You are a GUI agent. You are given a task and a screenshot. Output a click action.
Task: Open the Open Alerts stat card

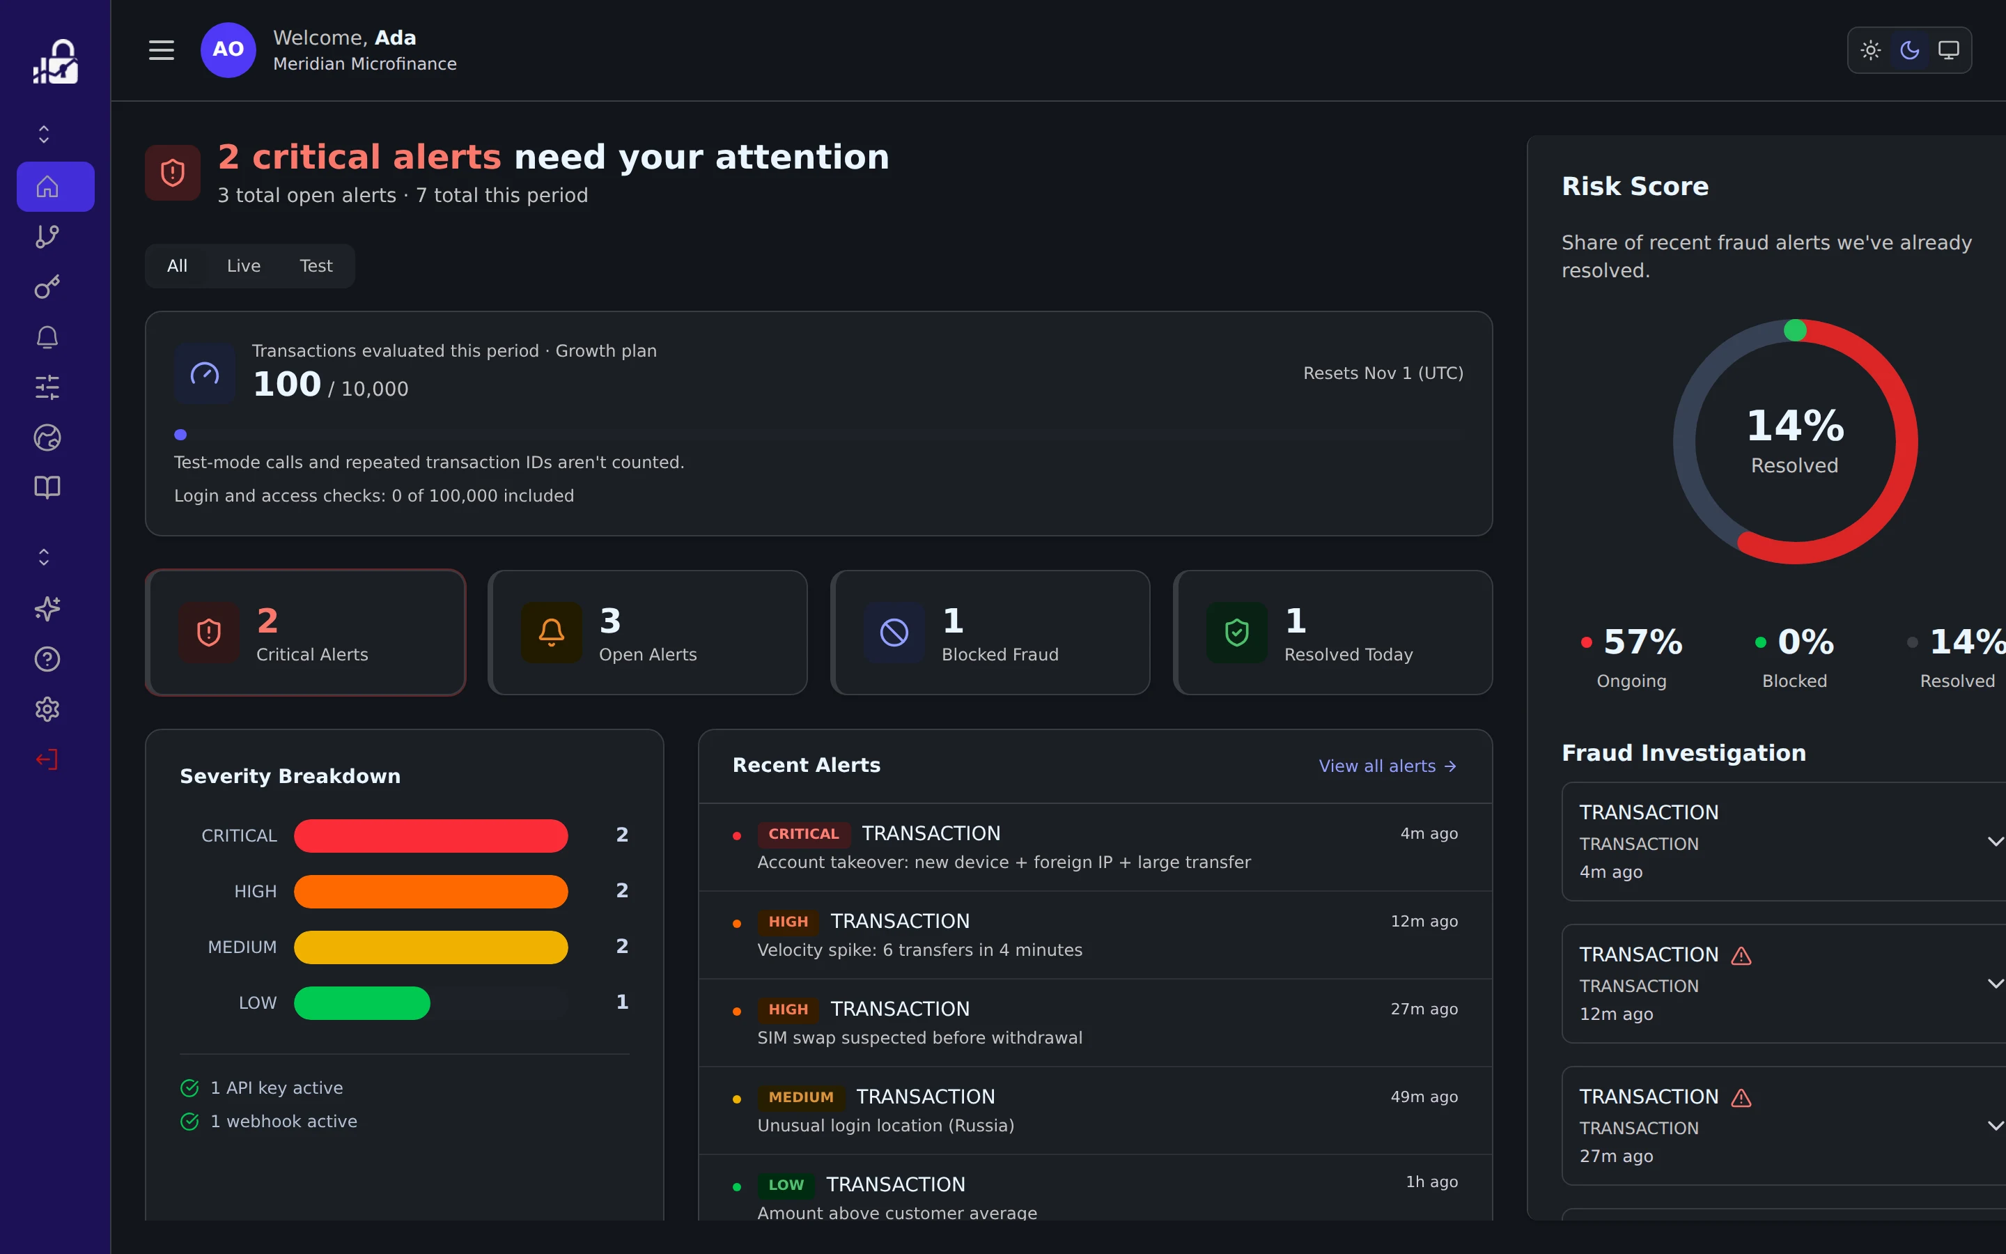coord(648,633)
